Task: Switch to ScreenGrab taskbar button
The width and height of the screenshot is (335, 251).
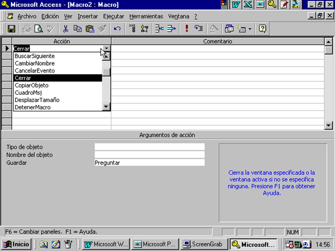Action: pyautogui.click(x=204, y=244)
